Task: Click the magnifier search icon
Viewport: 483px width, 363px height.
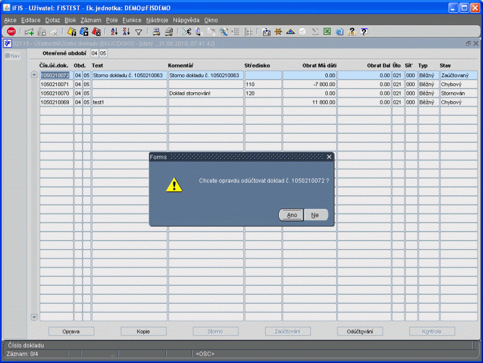Action: (223, 31)
